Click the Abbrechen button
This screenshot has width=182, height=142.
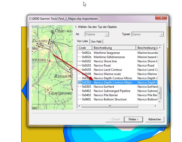coord(154,119)
